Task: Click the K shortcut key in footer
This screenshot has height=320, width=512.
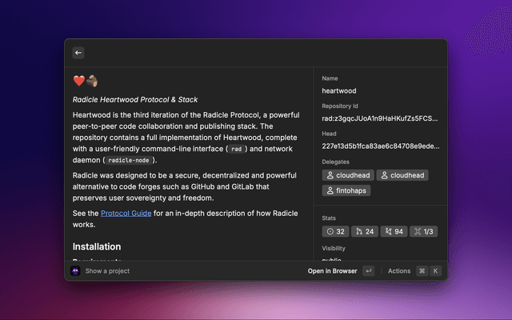Action: 435,271
